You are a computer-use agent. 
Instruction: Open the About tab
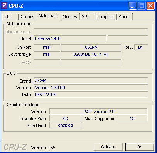(x=125, y=17)
